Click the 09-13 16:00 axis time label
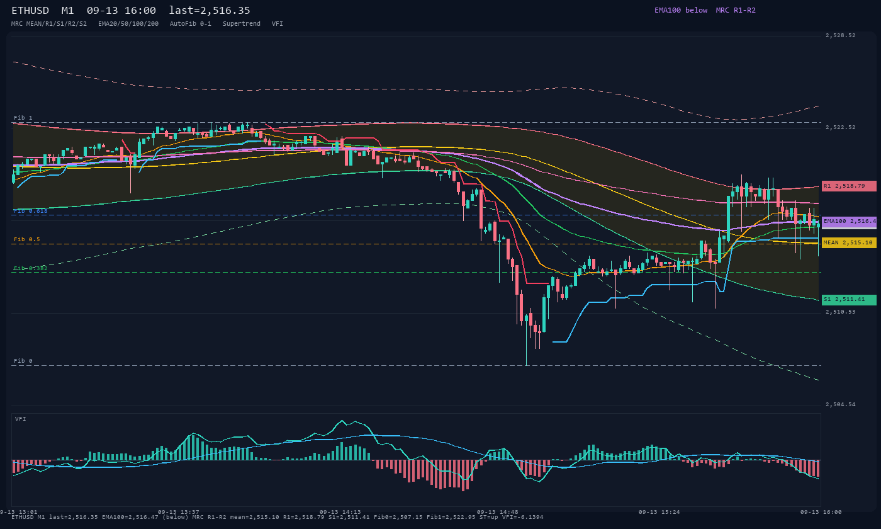 (x=821, y=512)
